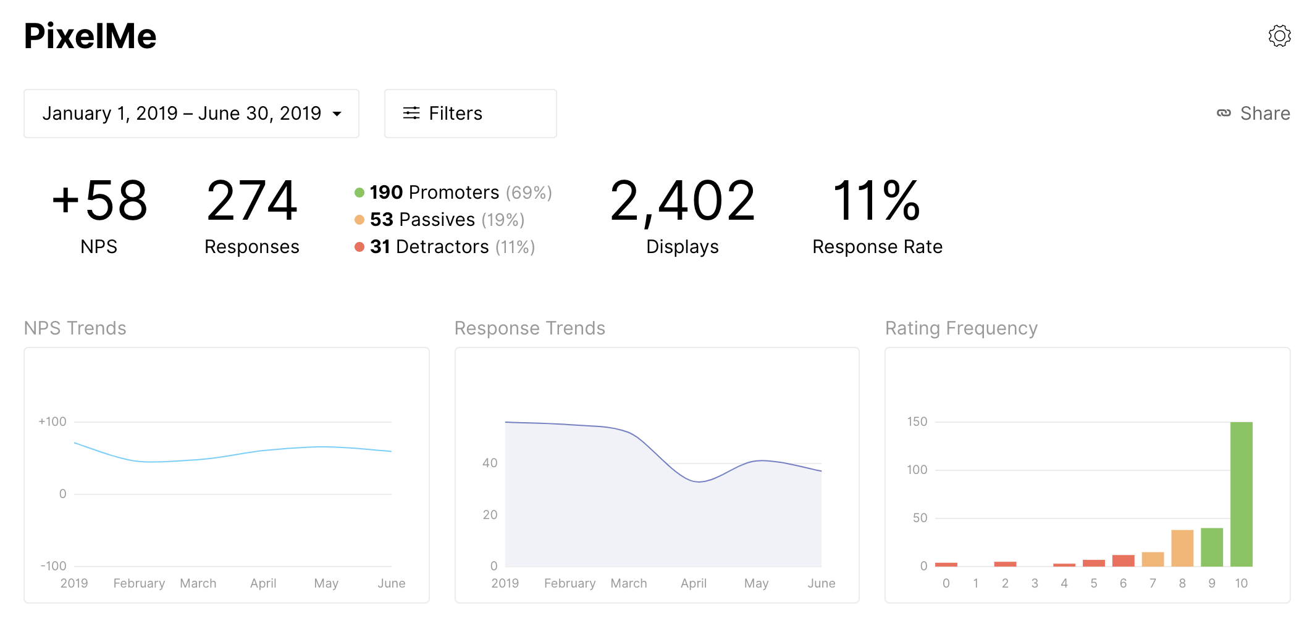This screenshot has width=1307, height=632.
Task: Click the red bar for rating 6
Action: click(x=1123, y=560)
